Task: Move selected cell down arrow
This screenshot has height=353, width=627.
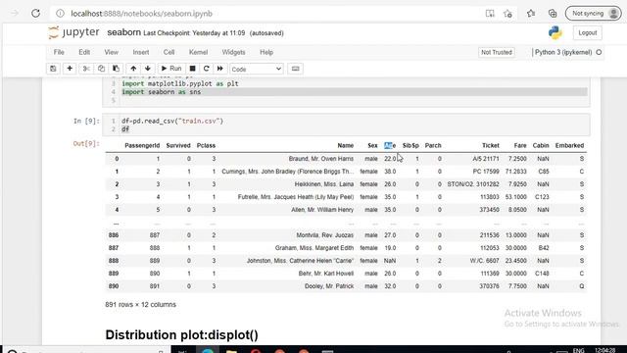Action: tap(148, 69)
